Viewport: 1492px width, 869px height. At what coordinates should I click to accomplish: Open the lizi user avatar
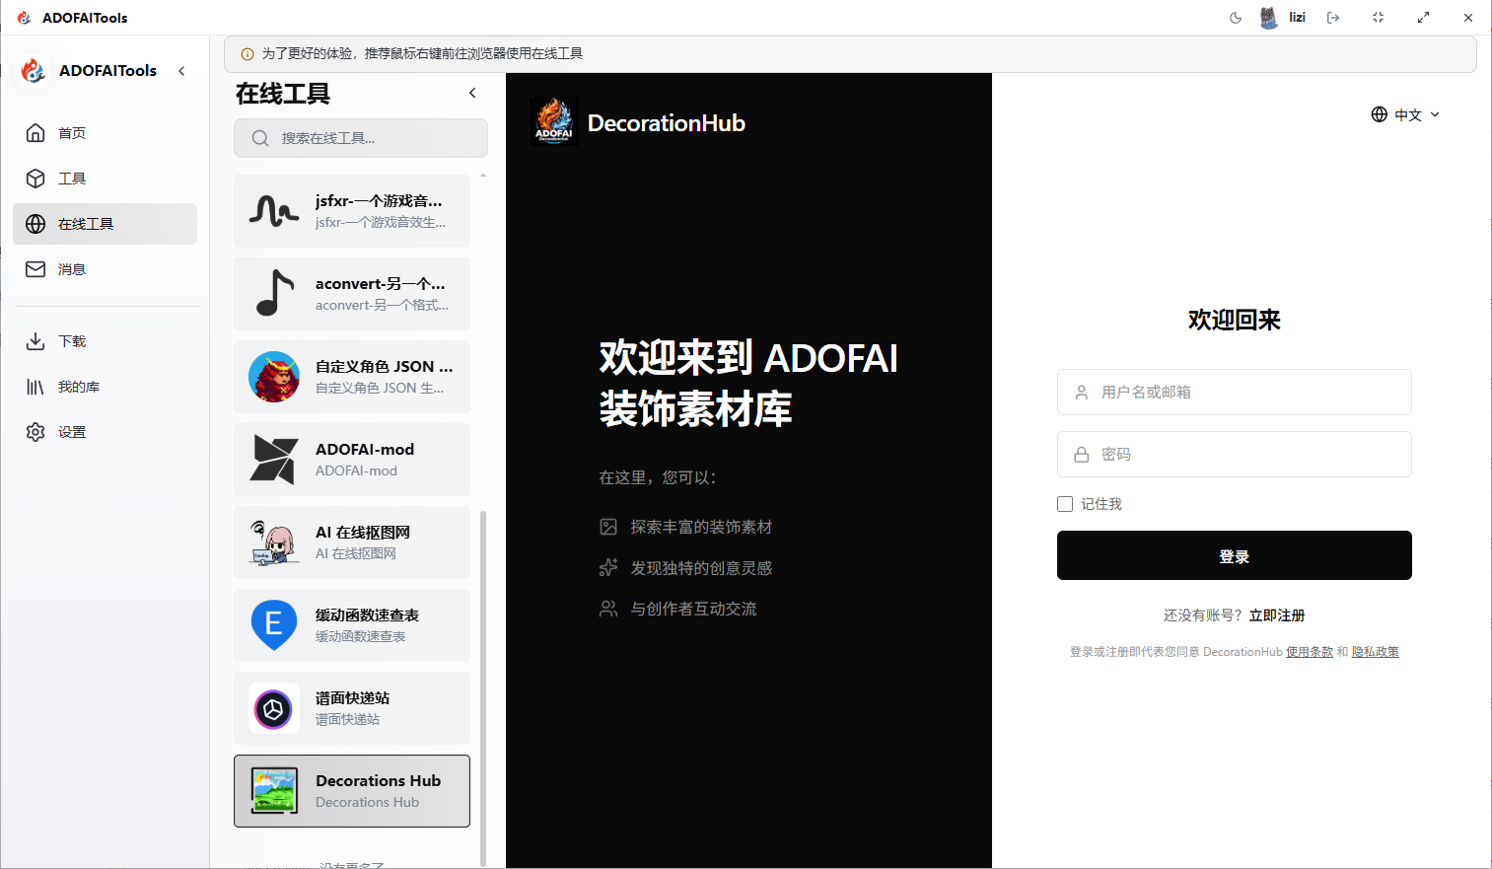pyautogui.click(x=1268, y=18)
